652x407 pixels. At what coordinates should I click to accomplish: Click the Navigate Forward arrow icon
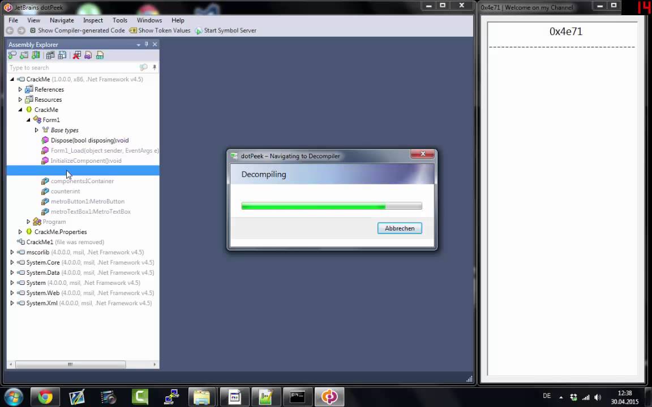(21, 31)
